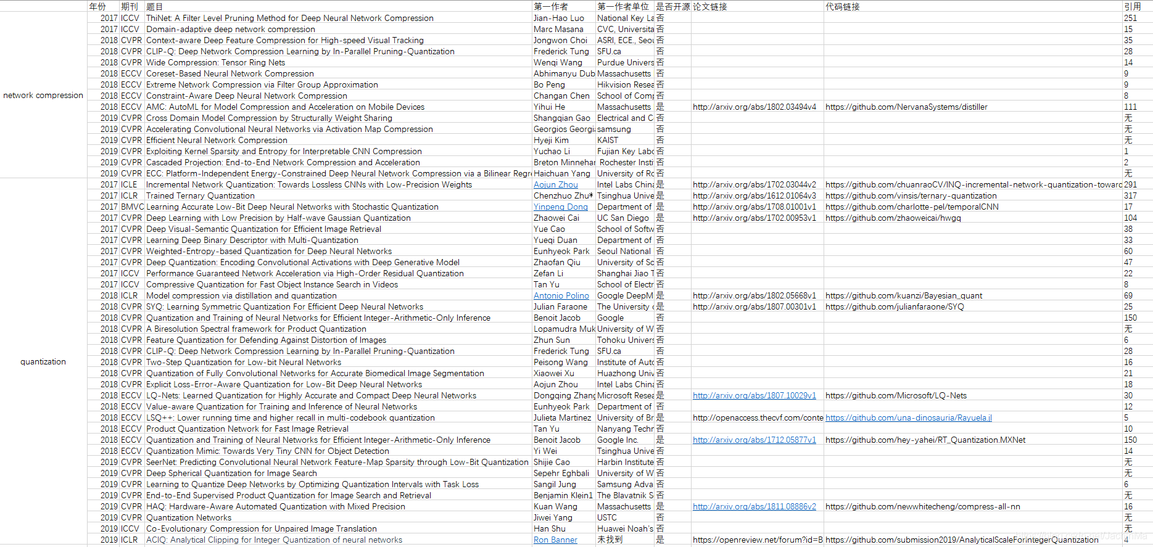
Task: Select 'Efficient Neural Network Compression' title cell
Action: tap(338, 140)
